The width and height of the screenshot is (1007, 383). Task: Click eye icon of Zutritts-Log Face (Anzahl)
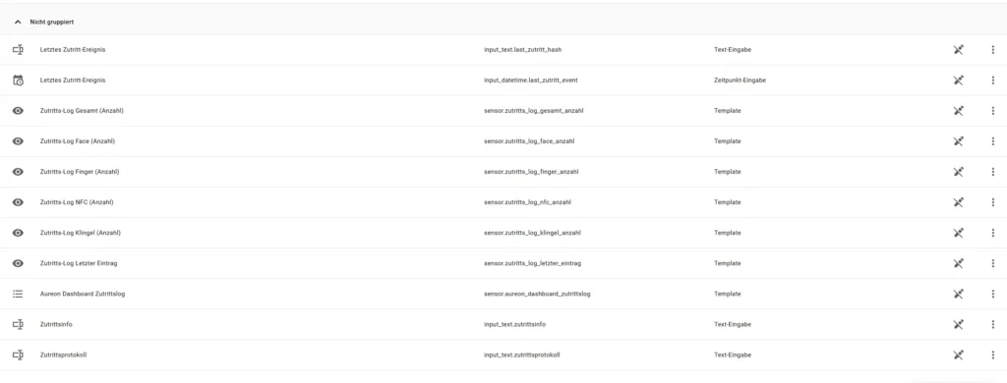(x=18, y=141)
